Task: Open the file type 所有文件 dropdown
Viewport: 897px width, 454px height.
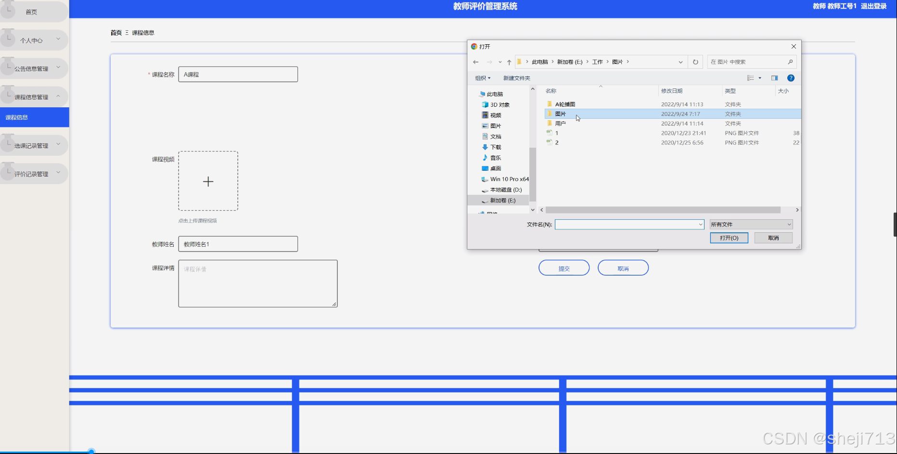Action: (x=751, y=225)
